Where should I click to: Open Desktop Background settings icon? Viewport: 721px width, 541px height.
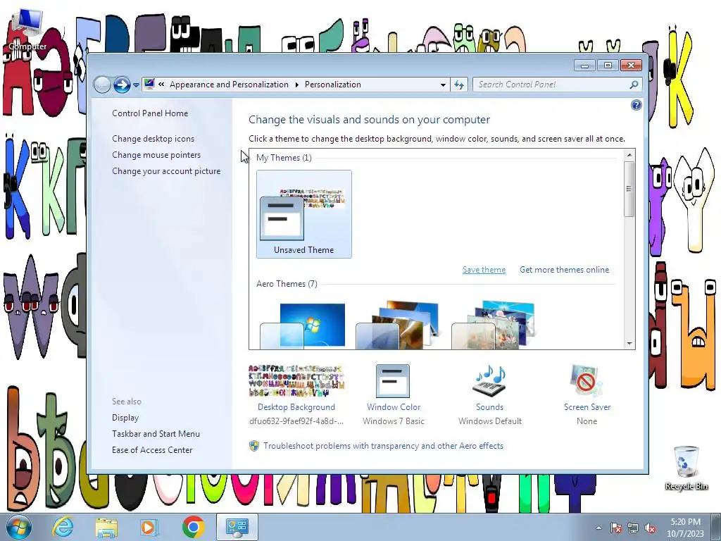296,381
